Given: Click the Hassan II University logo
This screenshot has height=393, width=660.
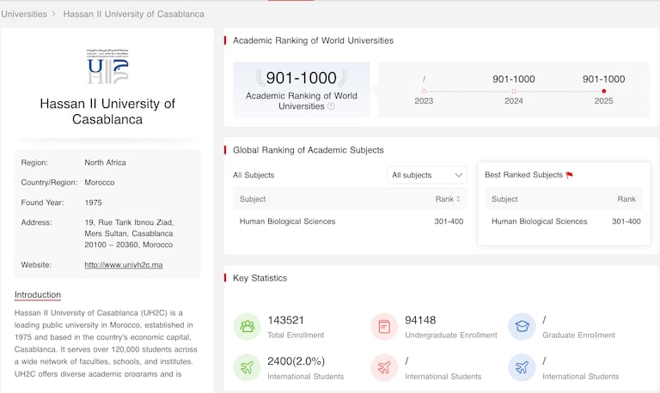Looking at the screenshot, I should 107,66.
